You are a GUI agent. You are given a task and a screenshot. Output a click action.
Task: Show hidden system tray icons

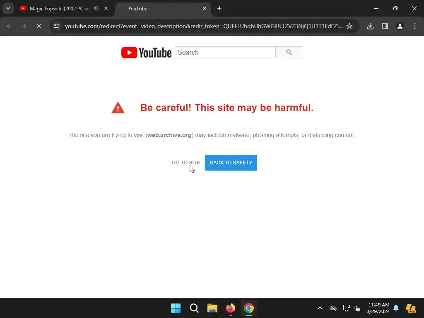[x=320, y=308]
